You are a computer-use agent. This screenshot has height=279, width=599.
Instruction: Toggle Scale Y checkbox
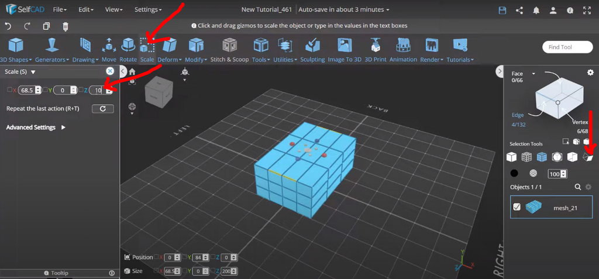(x=45, y=90)
